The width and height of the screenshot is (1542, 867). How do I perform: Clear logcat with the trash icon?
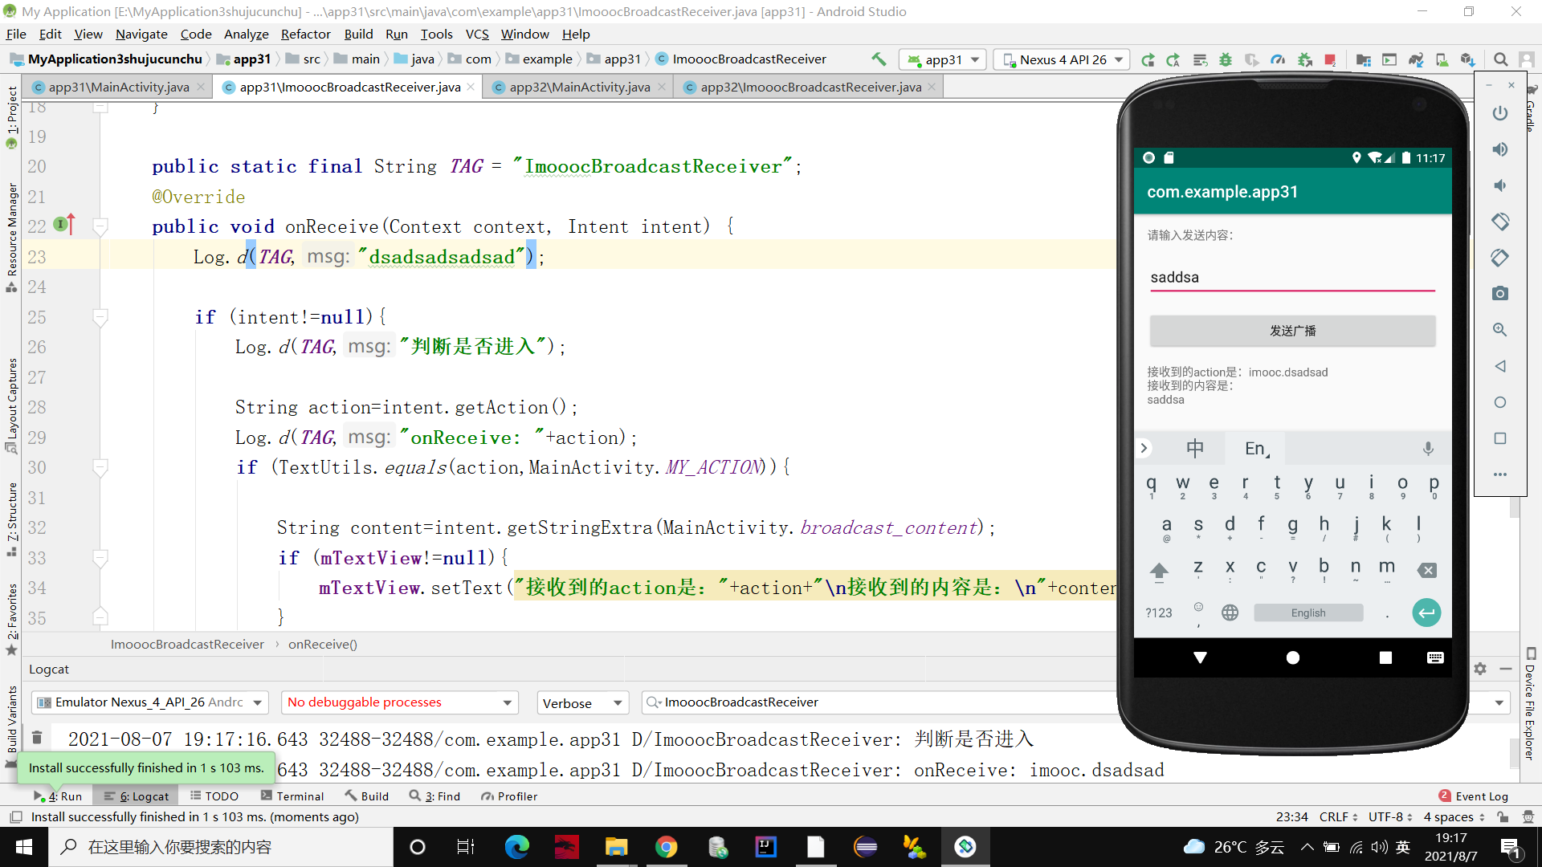point(37,737)
